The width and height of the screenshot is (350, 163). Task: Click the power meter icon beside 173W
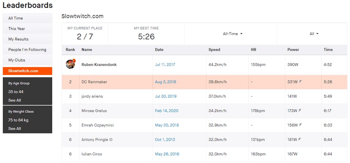click(x=300, y=110)
